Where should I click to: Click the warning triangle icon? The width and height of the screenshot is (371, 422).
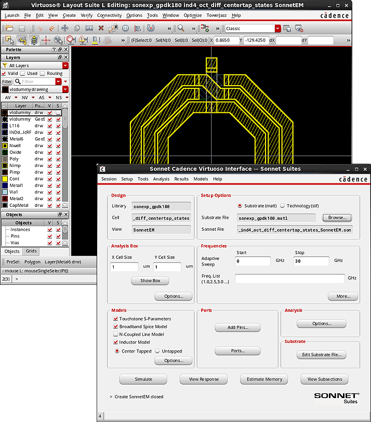point(83,40)
